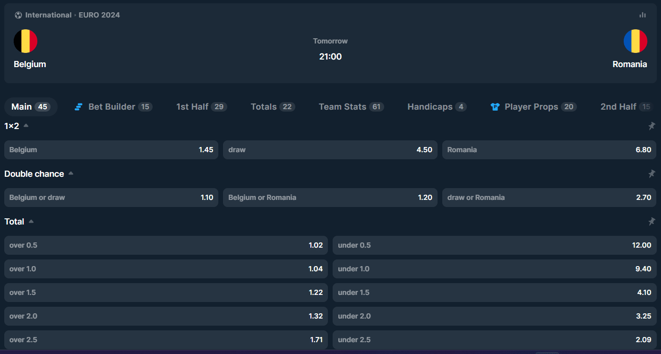Click the Player Props jersey icon

tap(495, 107)
